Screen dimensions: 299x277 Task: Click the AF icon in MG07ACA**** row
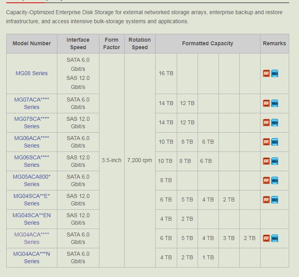(x=266, y=103)
